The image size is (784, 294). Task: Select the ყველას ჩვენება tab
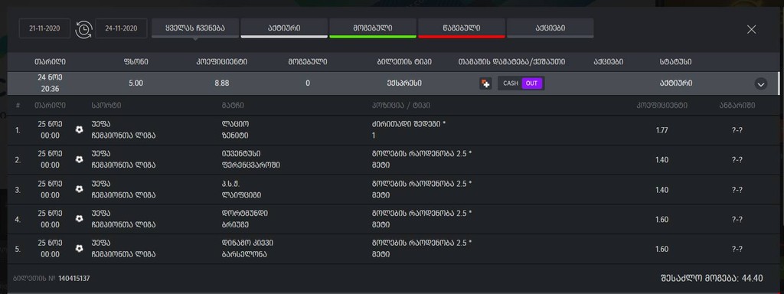[195, 28]
